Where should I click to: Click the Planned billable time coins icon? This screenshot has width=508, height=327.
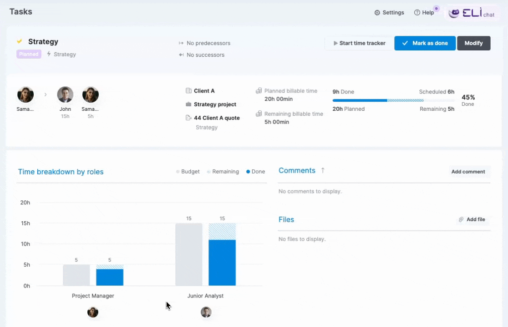tap(259, 90)
